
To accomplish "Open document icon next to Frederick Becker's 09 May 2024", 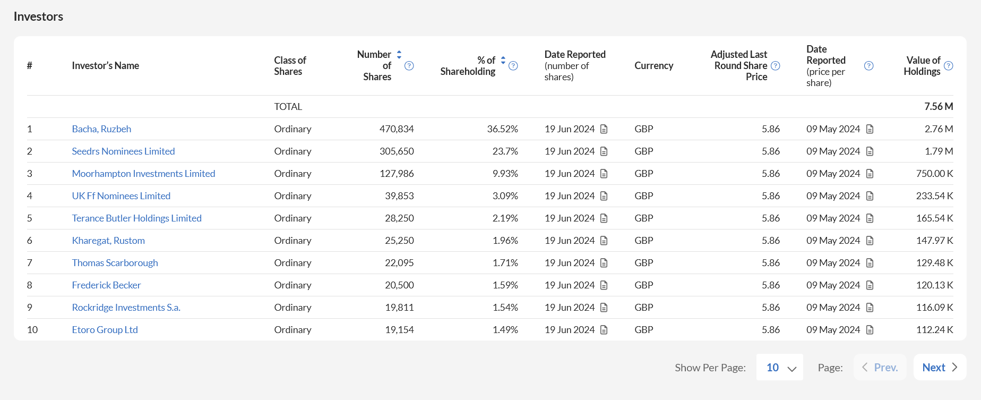I will tap(870, 285).
